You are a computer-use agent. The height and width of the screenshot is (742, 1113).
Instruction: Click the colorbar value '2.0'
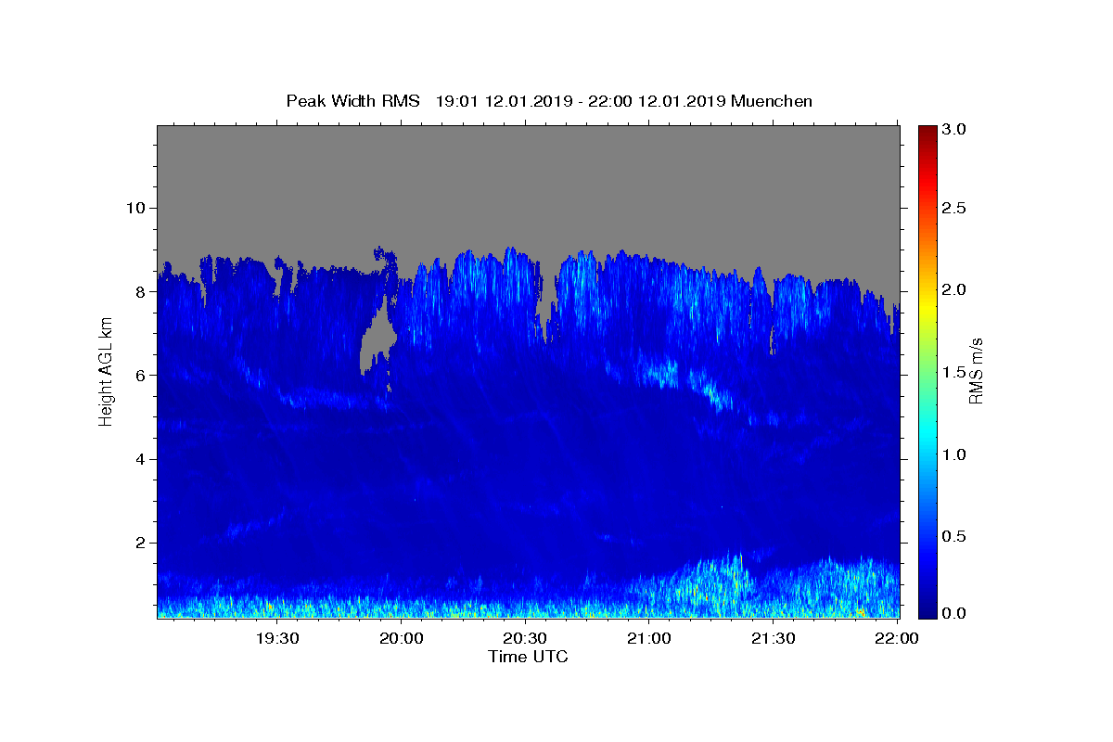pos(954,289)
